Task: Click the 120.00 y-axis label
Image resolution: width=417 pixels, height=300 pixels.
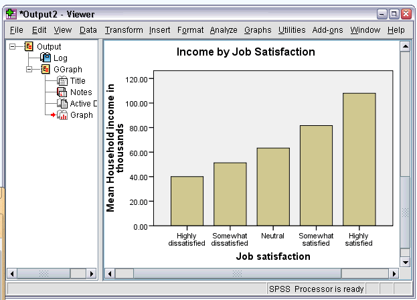Action: [x=137, y=80]
